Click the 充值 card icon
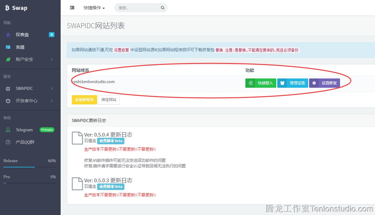 pyautogui.click(x=8, y=47)
